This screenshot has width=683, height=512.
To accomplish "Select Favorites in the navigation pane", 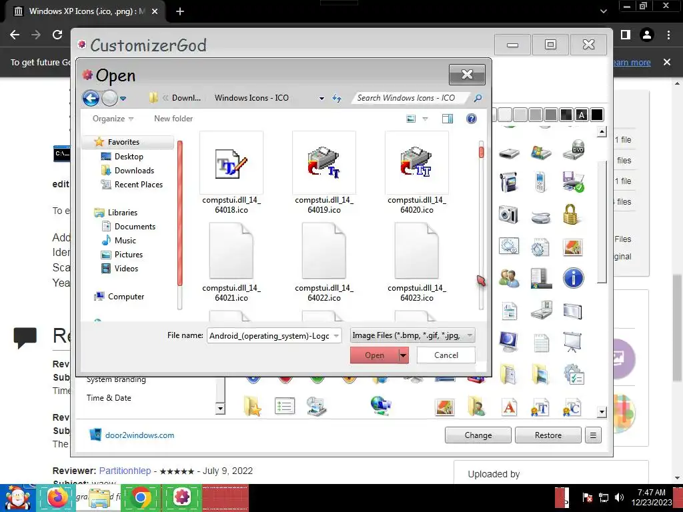I will click(123, 142).
